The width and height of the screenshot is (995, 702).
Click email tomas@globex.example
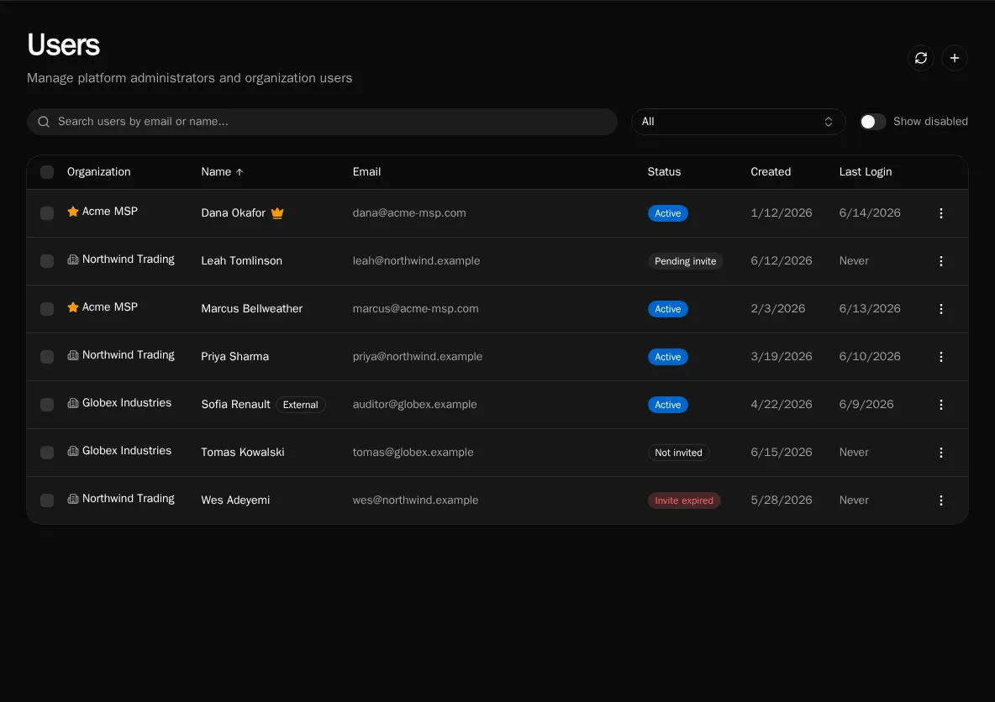(413, 452)
